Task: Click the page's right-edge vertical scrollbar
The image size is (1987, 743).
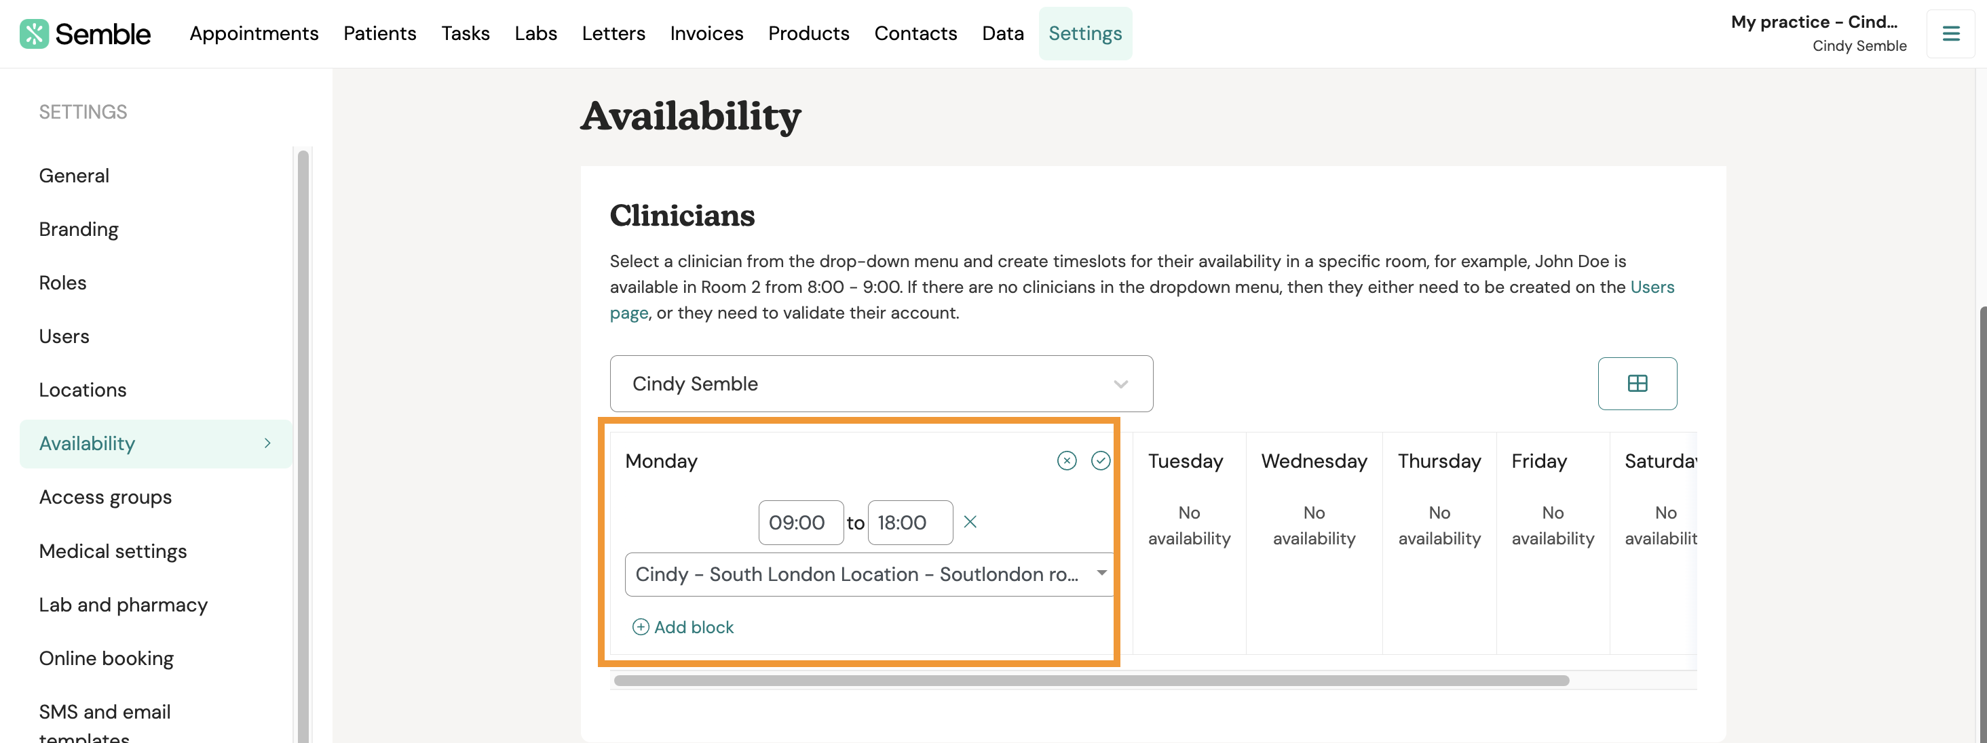Action: point(1982,524)
